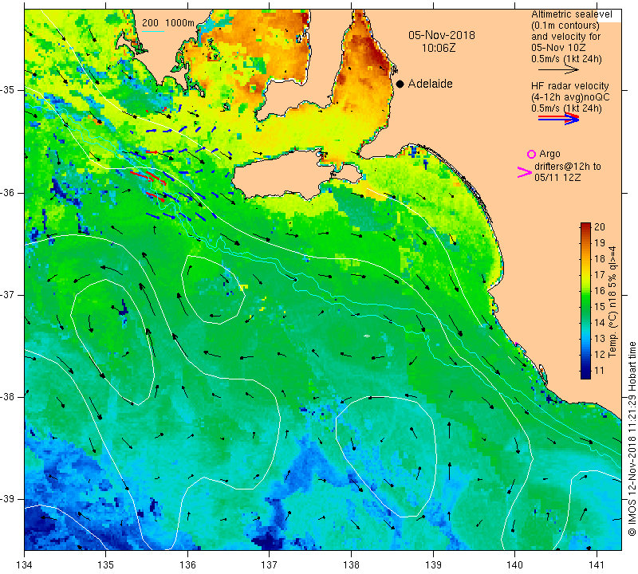Viewport: 638px width, 574px height.
Task: Click the cyan 200m isobath legend line
Action: tap(153, 31)
